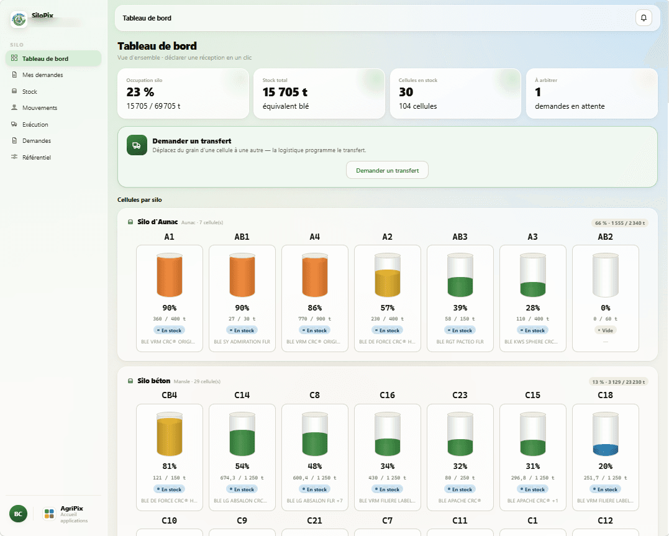Click the Silo d'Aunac heading
669x536 pixels.
pyautogui.click(x=157, y=222)
